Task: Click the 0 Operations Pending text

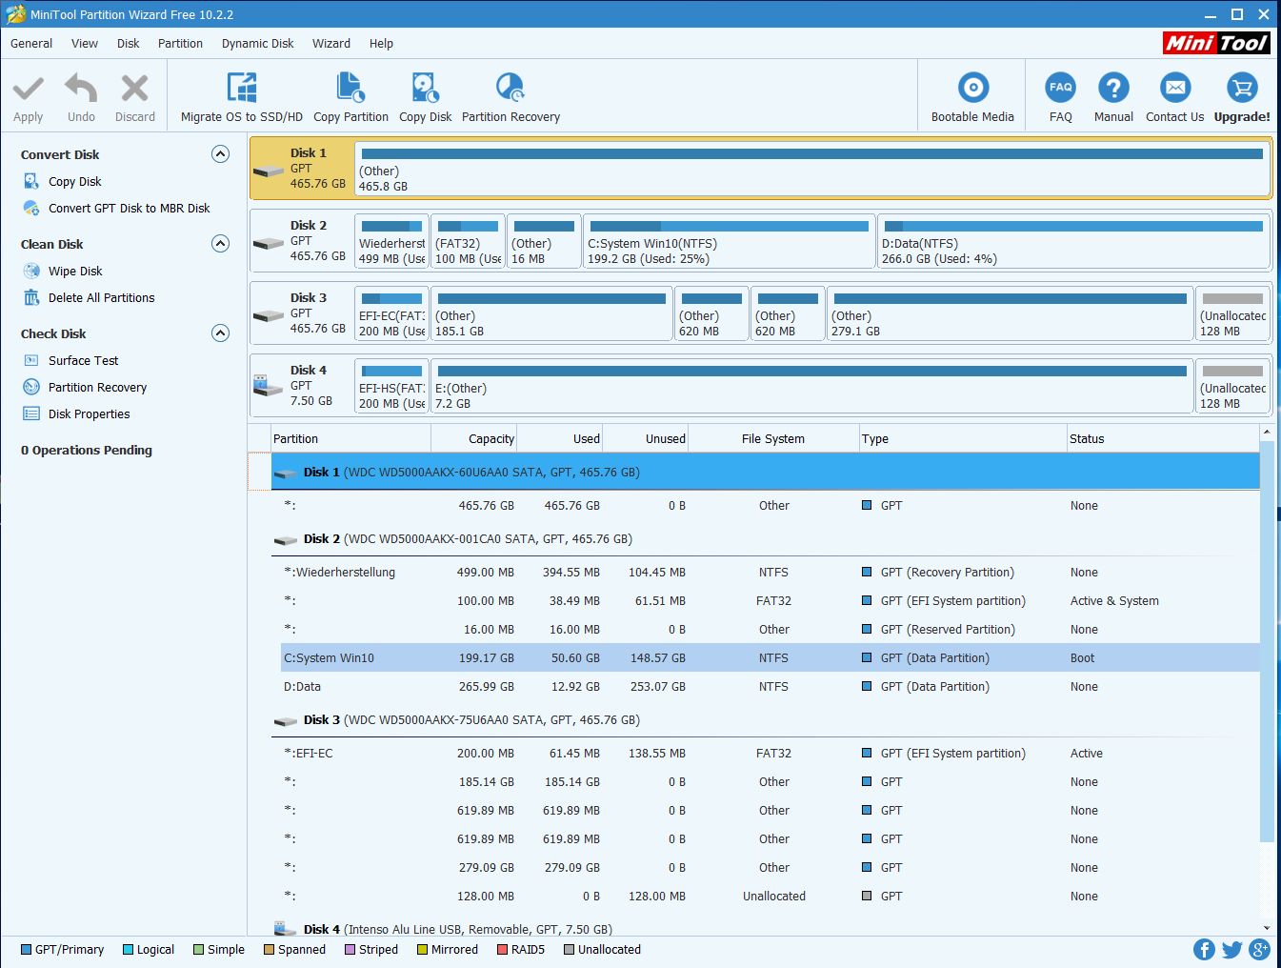Action: [x=87, y=450]
